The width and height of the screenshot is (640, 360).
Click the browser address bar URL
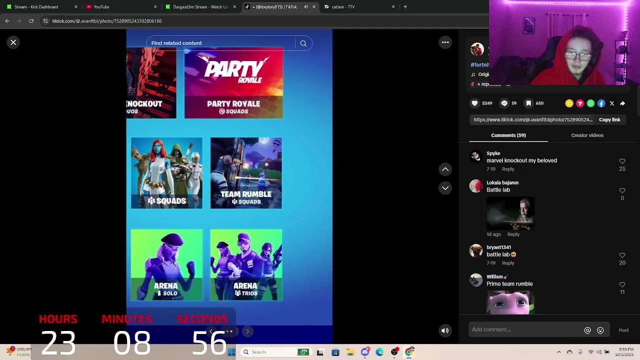click(107, 21)
